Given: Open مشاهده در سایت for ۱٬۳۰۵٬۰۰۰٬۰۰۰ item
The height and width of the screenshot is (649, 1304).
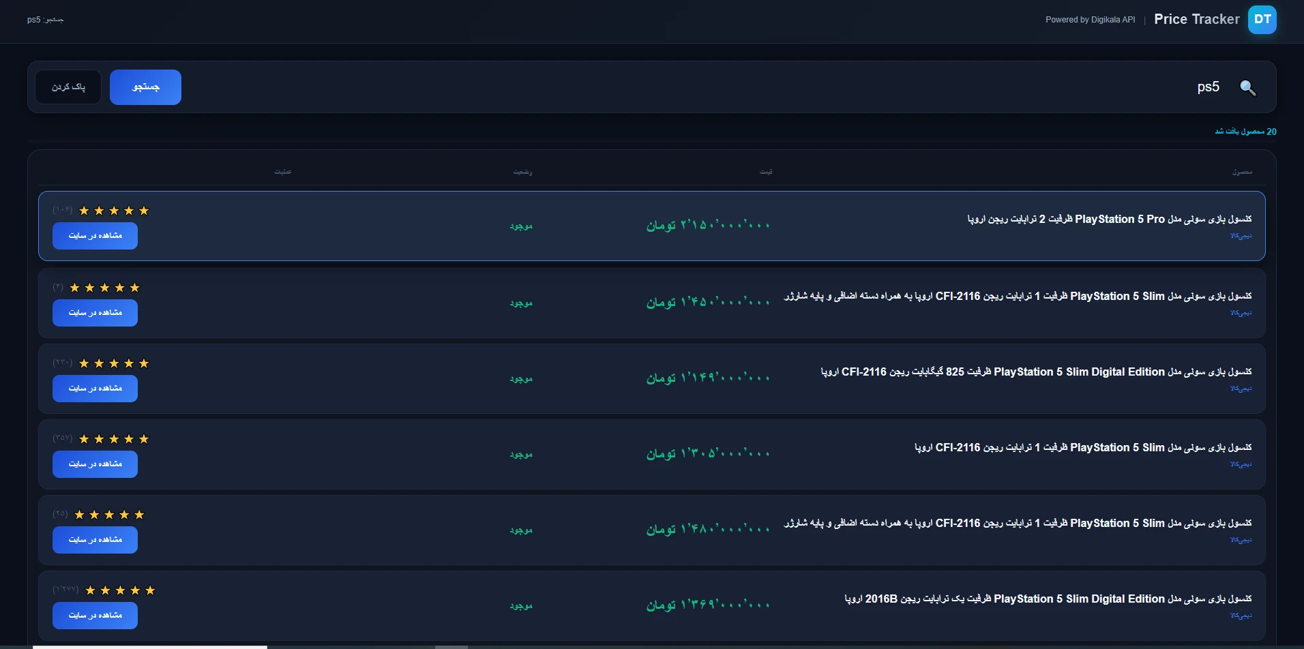Looking at the screenshot, I should pos(95,464).
